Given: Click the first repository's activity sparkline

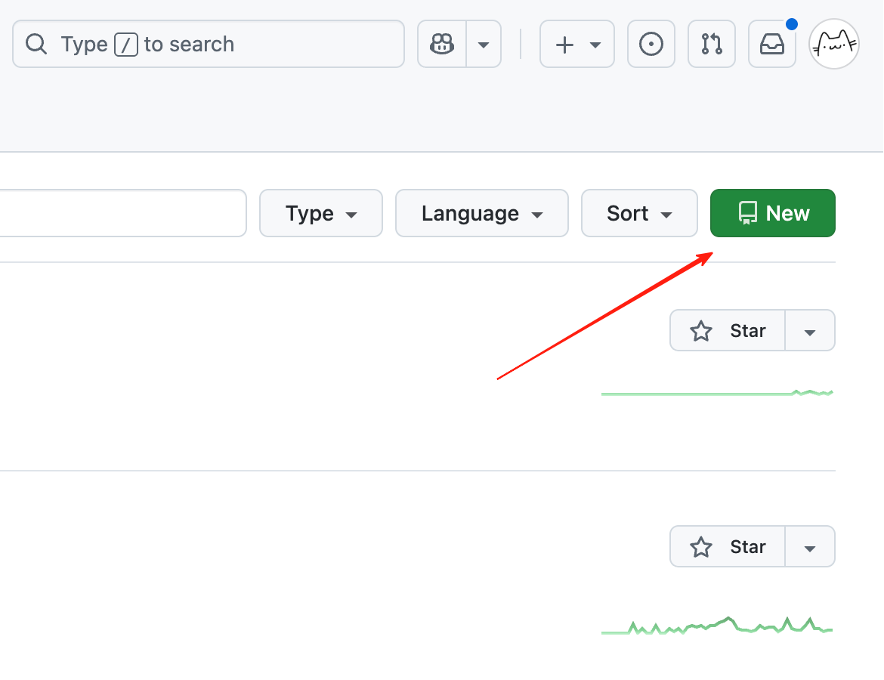Looking at the screenshot, I should pyautogui.click(x=716, y=394).
